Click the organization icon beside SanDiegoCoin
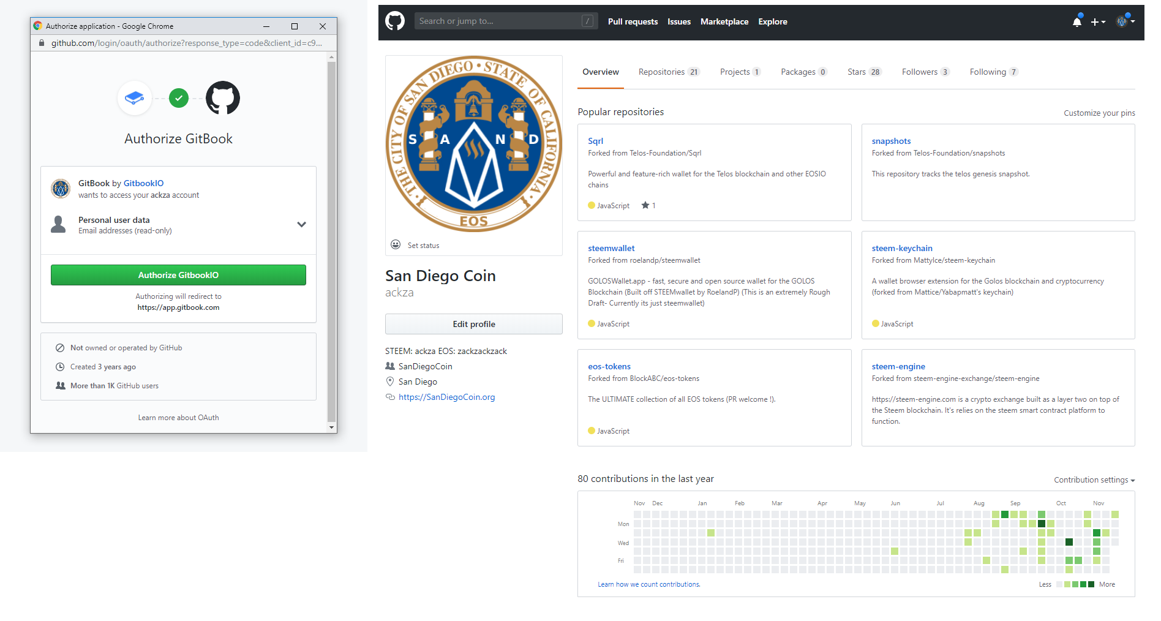The width and height of the screenshot is (1161, 621). [x=390, y=366]
